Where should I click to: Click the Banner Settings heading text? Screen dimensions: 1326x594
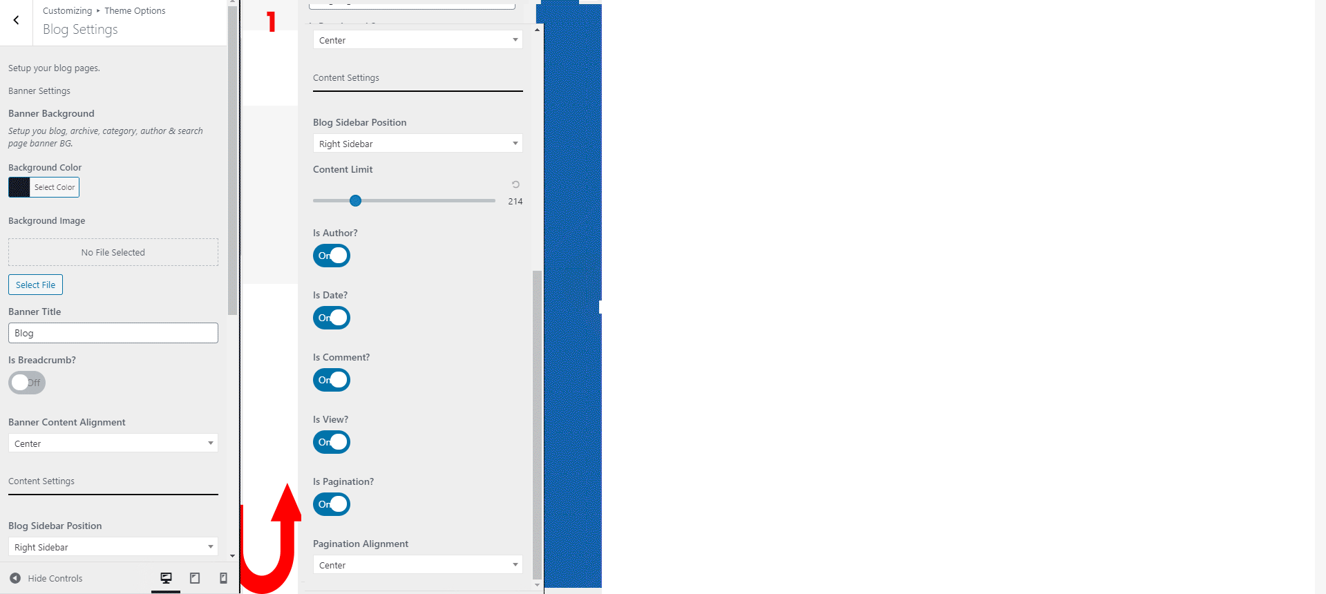39,90
